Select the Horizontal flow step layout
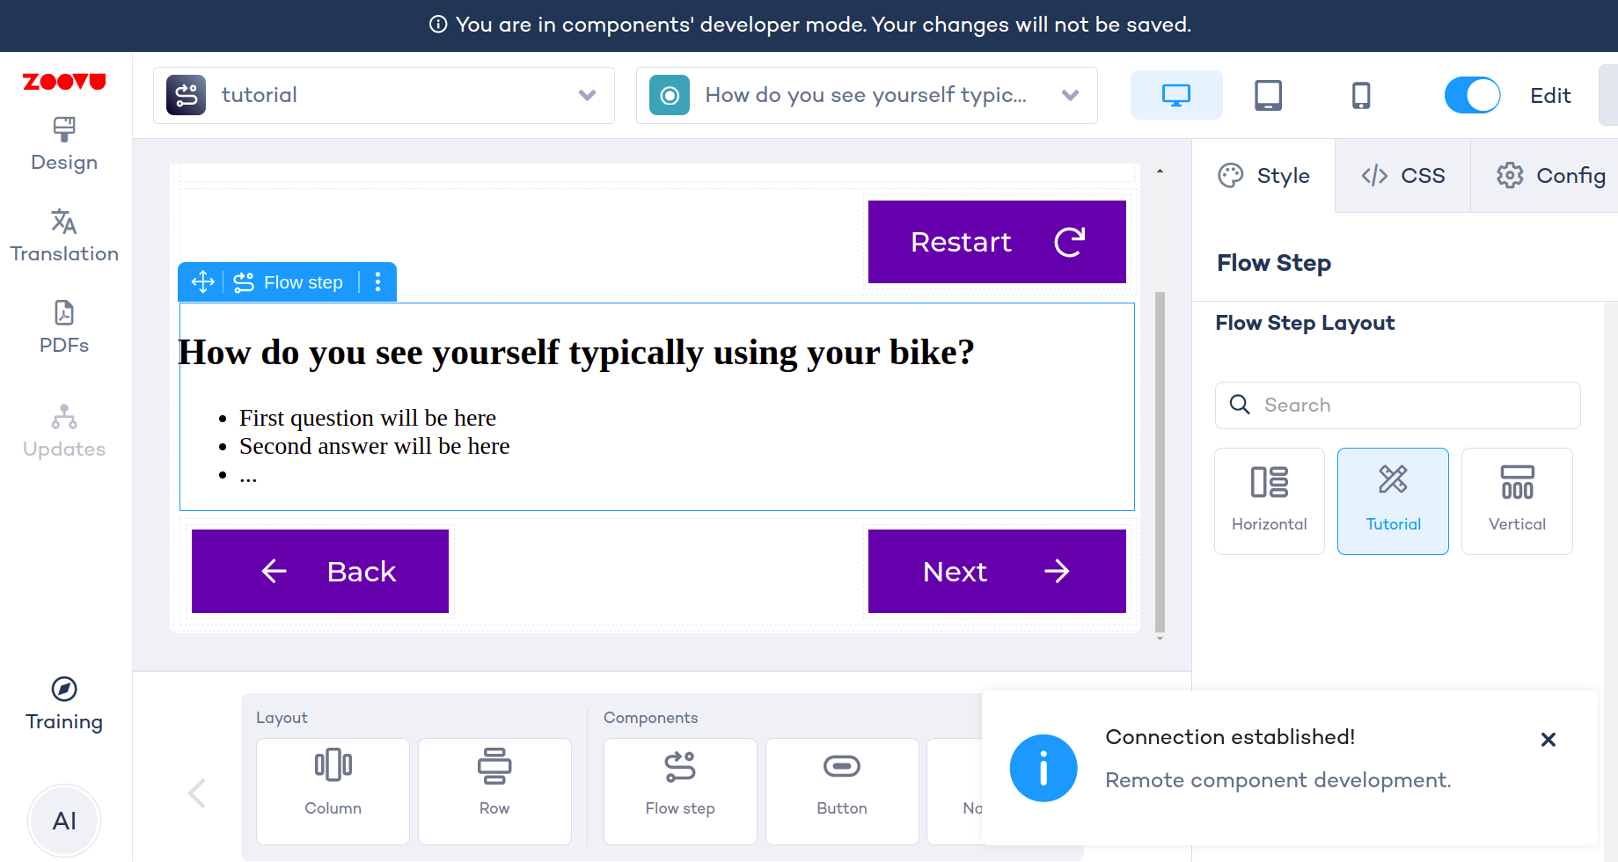Viewport: 1618px width, 862px height. point(1269,500)
